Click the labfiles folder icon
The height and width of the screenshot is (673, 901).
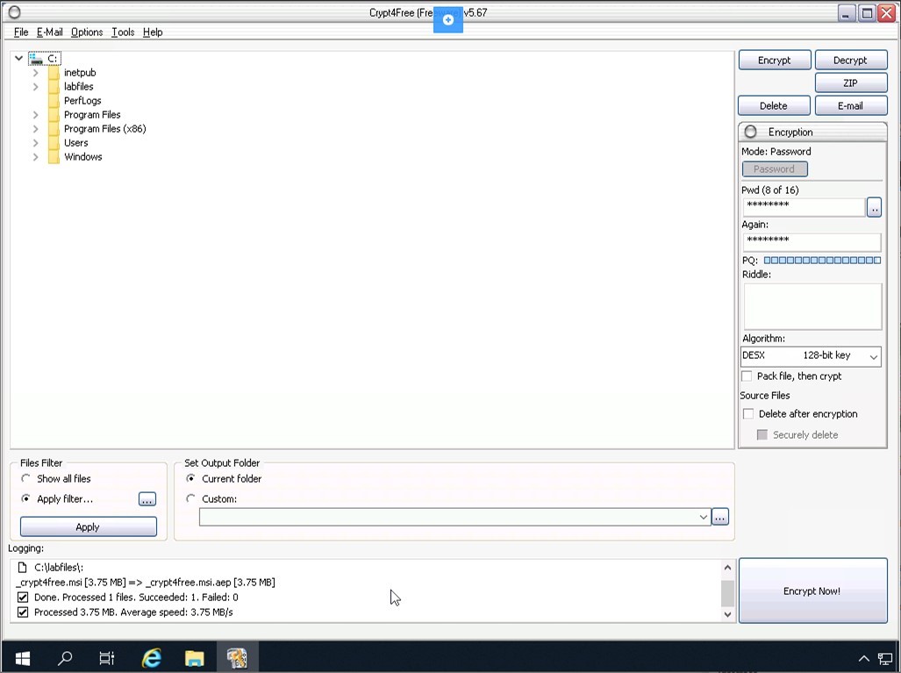coord(54,87)
